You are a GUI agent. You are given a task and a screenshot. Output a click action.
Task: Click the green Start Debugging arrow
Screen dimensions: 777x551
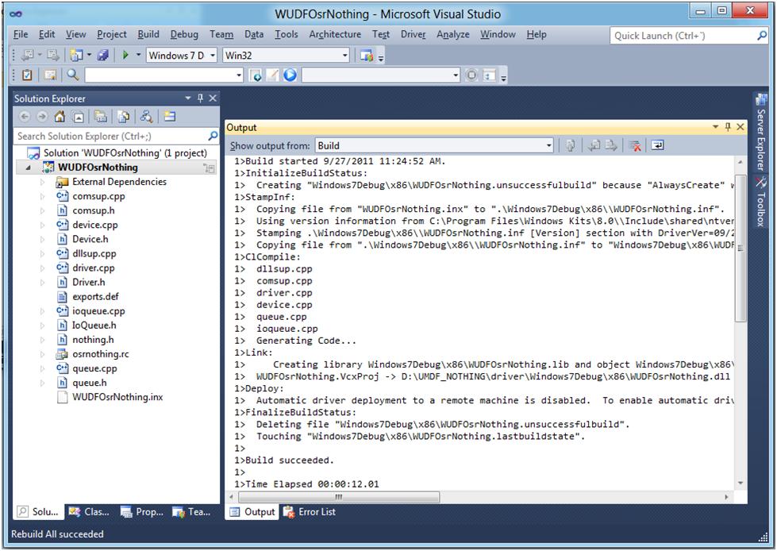(125, 56)
